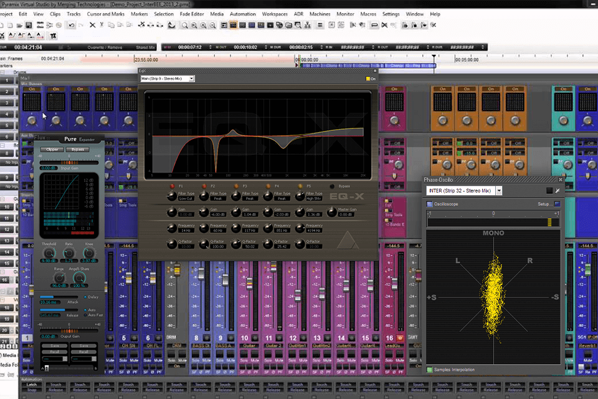This screenshot has height=399, width=598.
Task: Click the Master Gain knob in EQ-X
Action: tap(332, 213)
